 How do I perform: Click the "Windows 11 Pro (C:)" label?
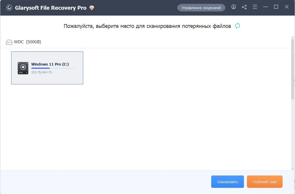(50, 64)
